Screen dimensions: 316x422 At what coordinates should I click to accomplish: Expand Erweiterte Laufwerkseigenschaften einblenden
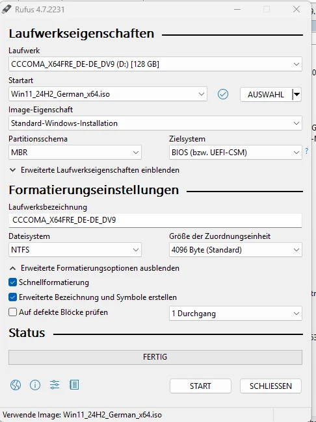click(94, 170)
